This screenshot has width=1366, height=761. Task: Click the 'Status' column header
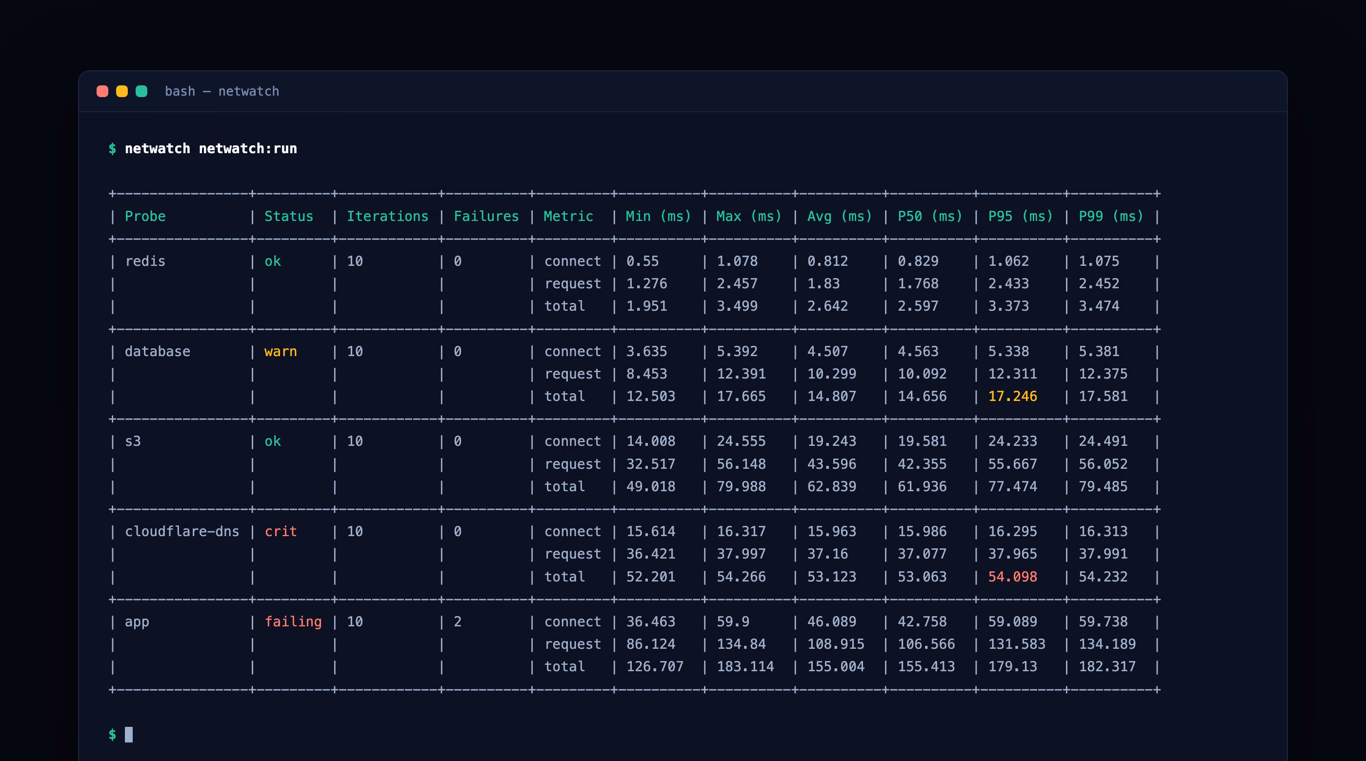click(289, 217)
